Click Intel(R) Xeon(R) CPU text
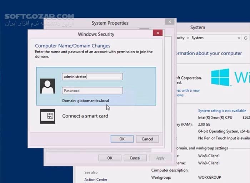 point(215,117)
